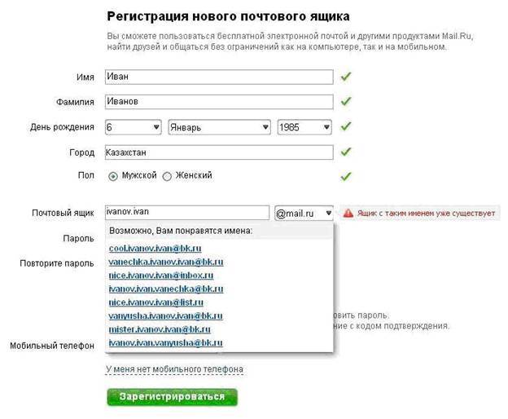Screen dimensions: 508x419
Task: Click the green checkmark next to Пол
Action: point(346,176)
